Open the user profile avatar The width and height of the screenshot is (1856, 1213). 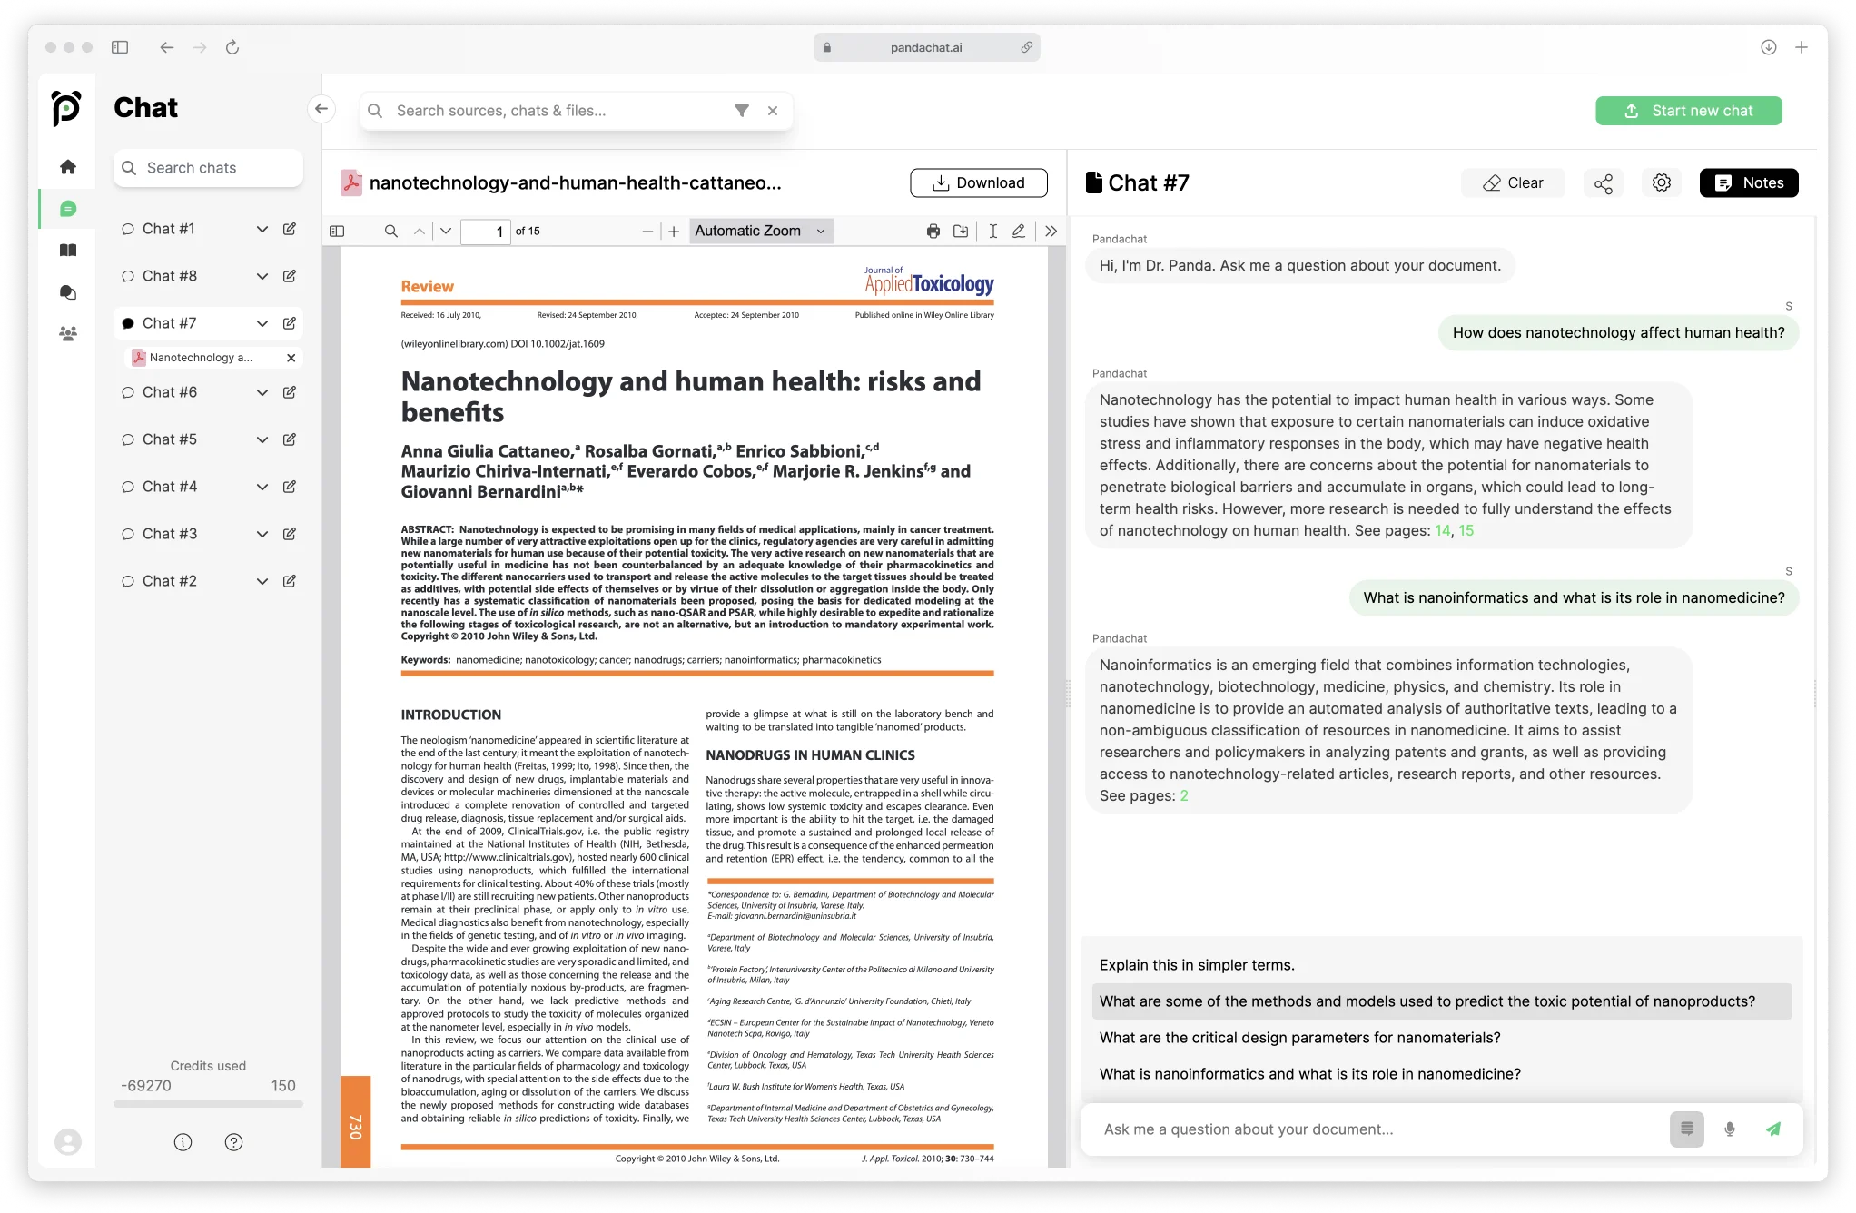[x=68, y=1142]
